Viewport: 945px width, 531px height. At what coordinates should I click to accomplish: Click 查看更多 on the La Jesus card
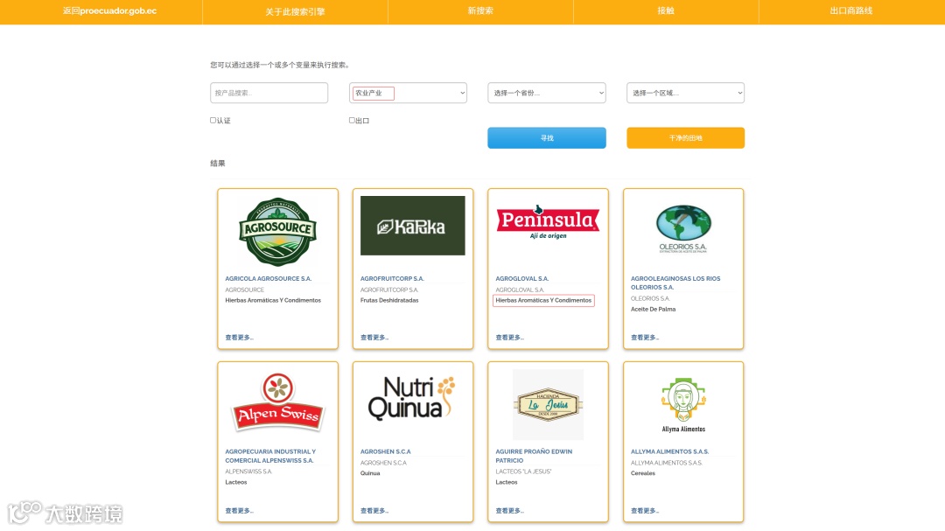click(x=509, y=511)
